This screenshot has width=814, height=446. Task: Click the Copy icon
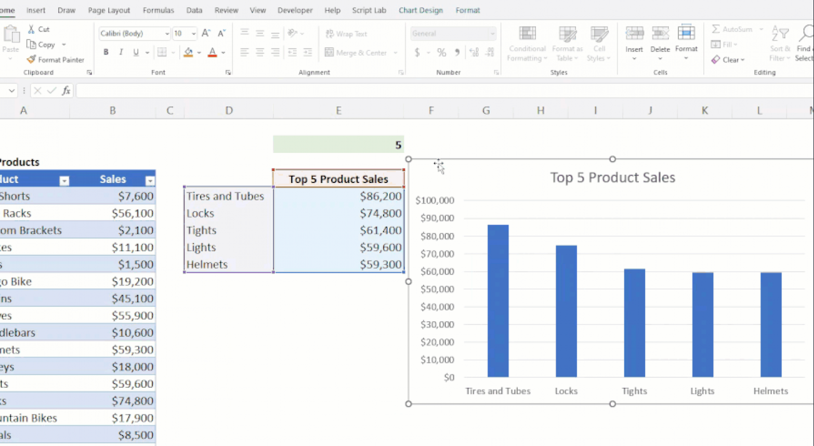click(x=32, y=45)
